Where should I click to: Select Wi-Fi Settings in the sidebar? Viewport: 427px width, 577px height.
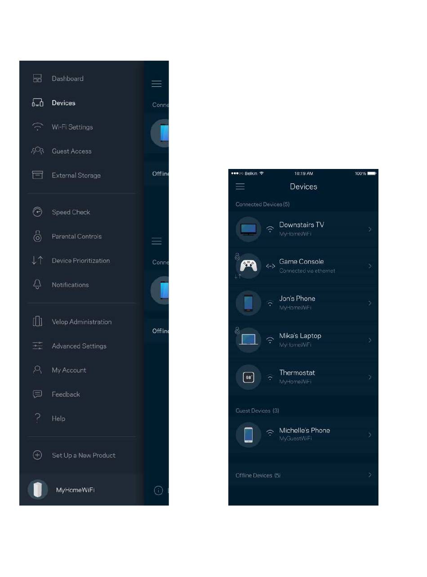(72, 127)
